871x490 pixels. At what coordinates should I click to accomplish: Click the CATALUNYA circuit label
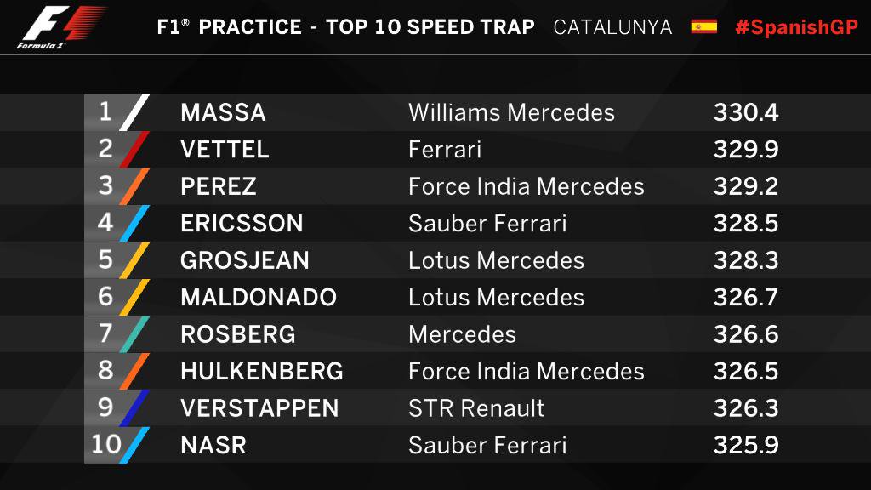(x=612, y=27)
